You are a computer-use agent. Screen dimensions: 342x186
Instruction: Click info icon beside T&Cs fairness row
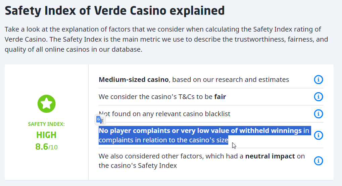coord(318,97)
